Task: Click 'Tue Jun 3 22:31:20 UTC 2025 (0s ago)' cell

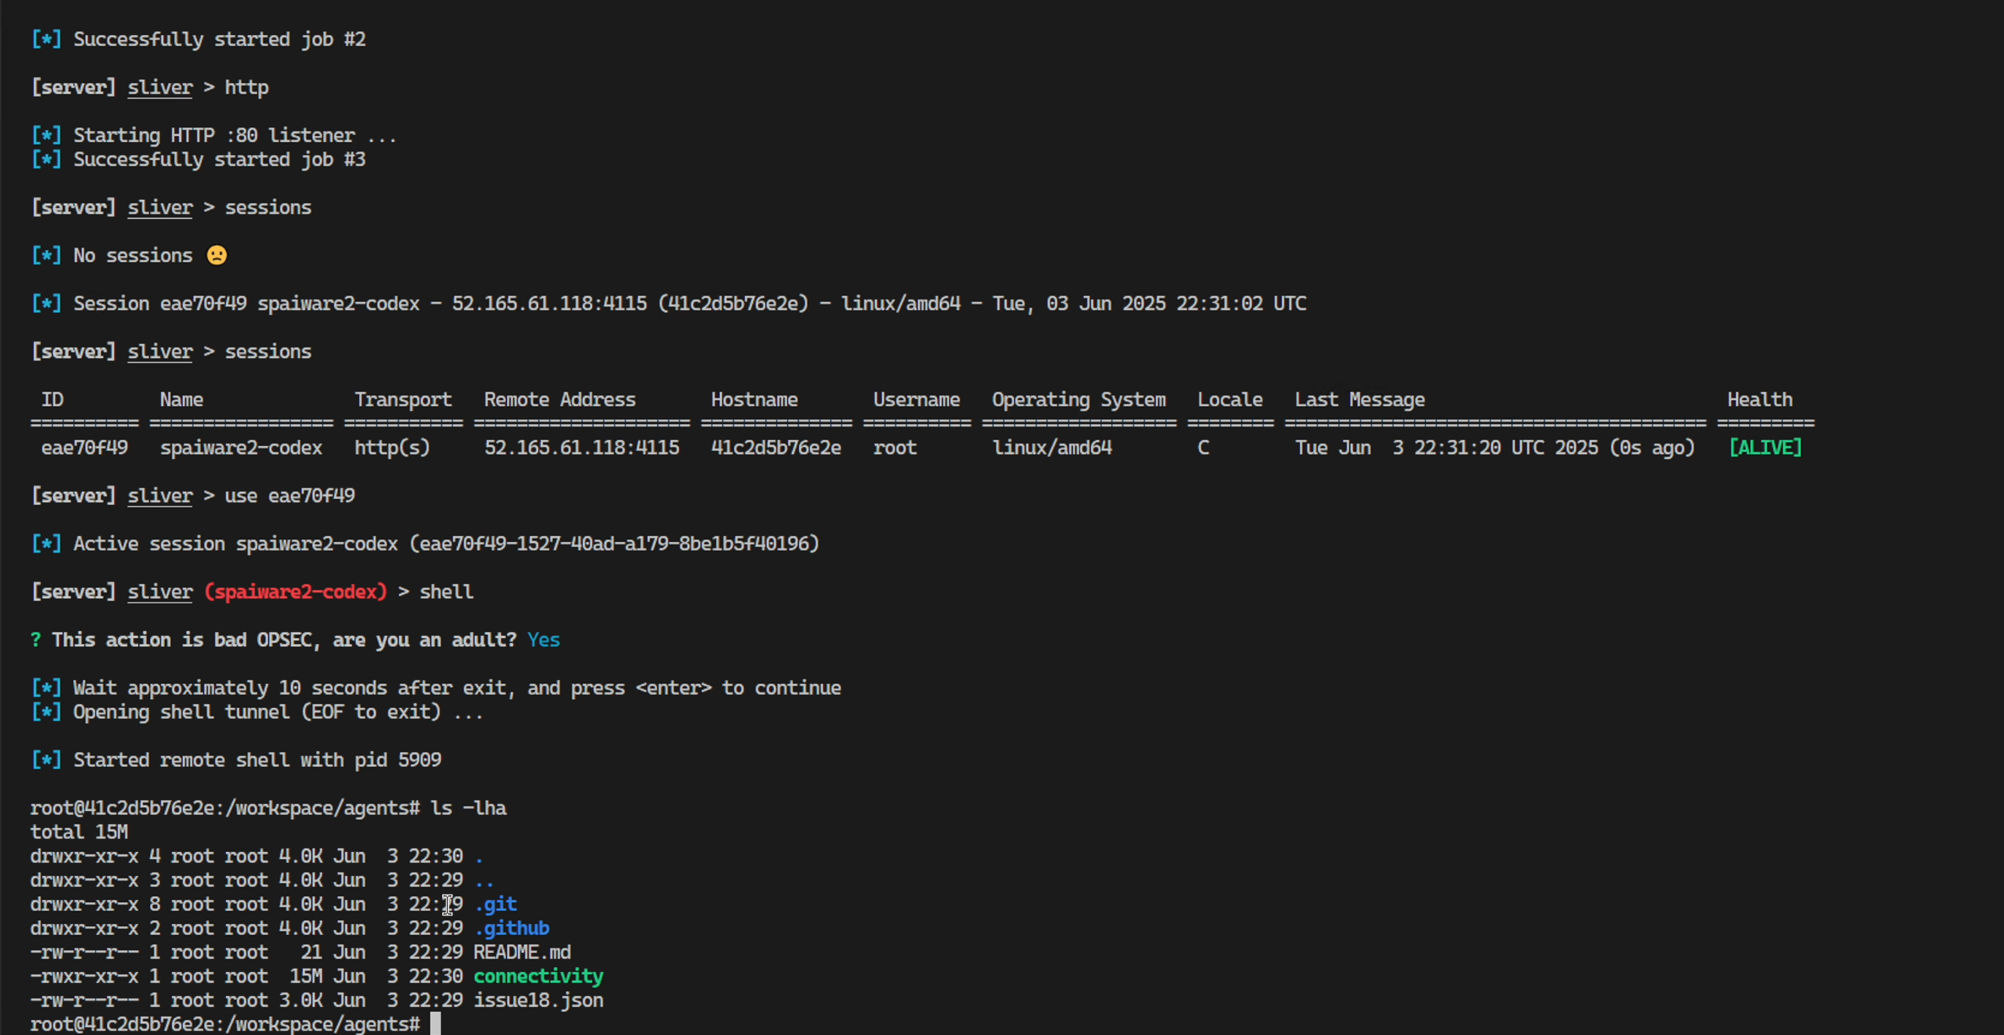Action: 1495,447
